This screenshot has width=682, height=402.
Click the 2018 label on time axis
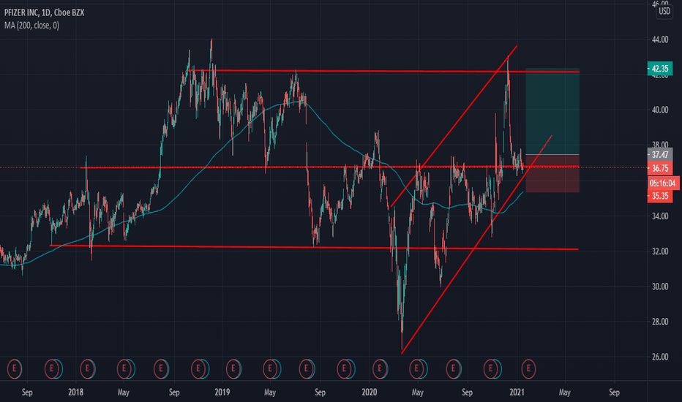(x=75, y=392)
